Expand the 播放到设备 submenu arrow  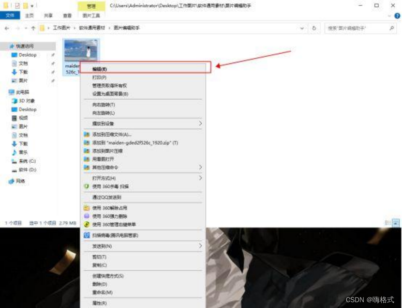point(200,123)
